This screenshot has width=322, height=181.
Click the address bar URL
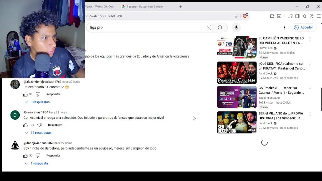[104, 16]
